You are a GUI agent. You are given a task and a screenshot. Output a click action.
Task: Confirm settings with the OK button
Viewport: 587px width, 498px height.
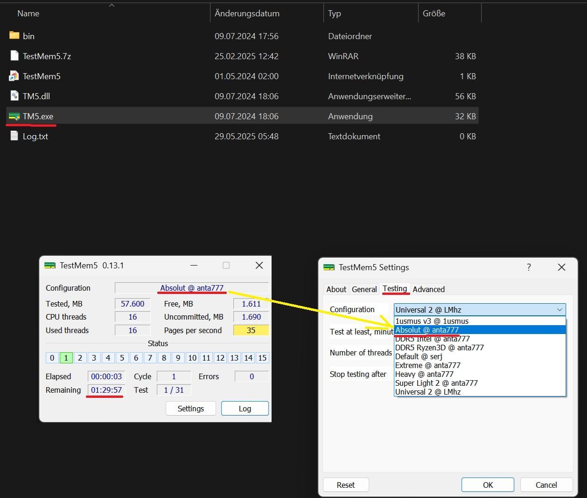(x=488, y=485)
